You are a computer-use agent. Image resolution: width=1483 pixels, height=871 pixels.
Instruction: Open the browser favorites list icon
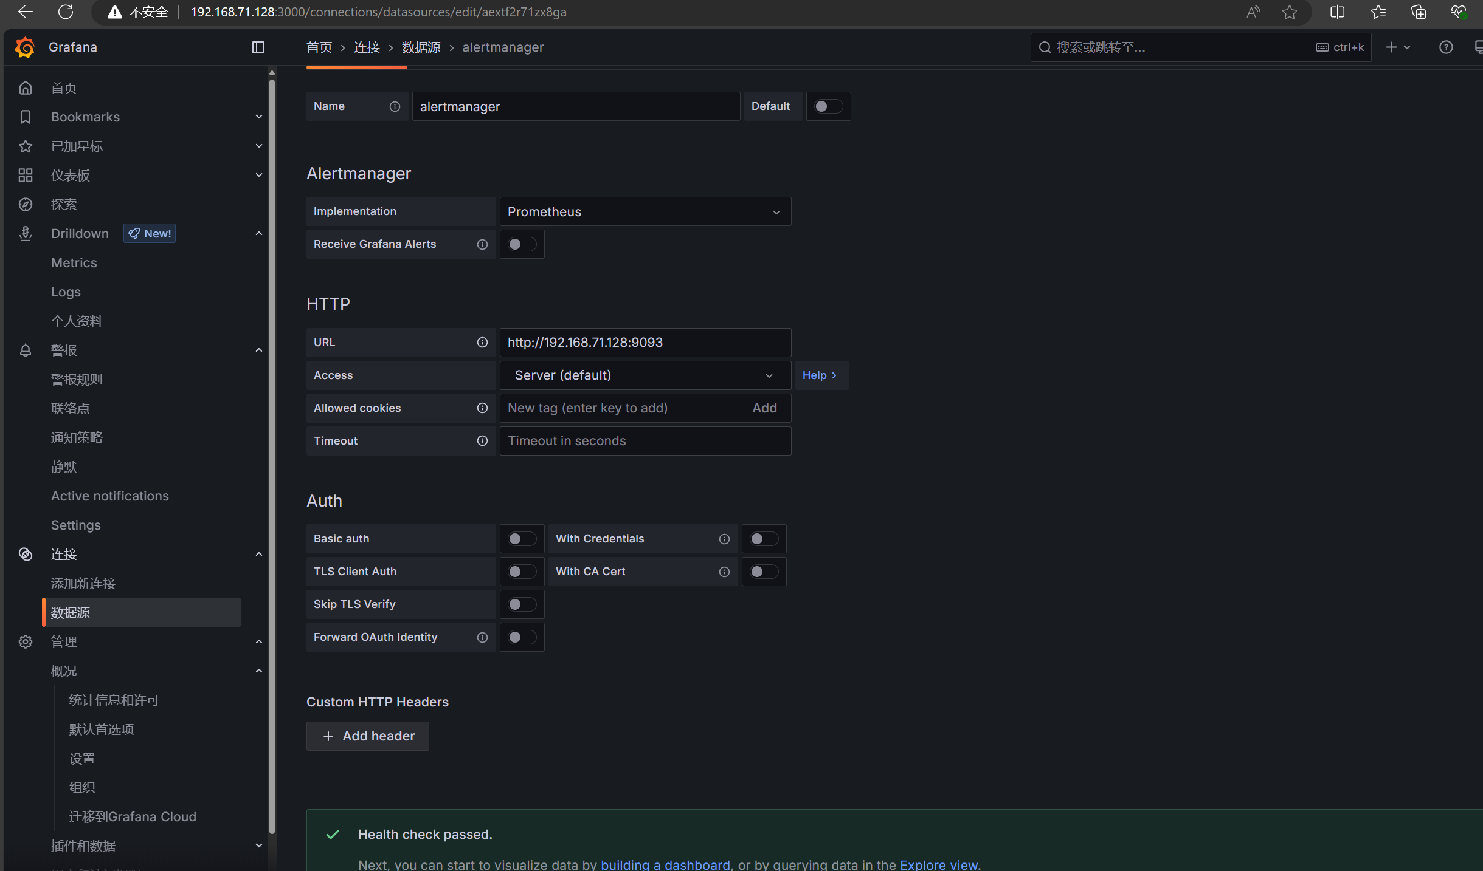click(x=1378, y=12)
